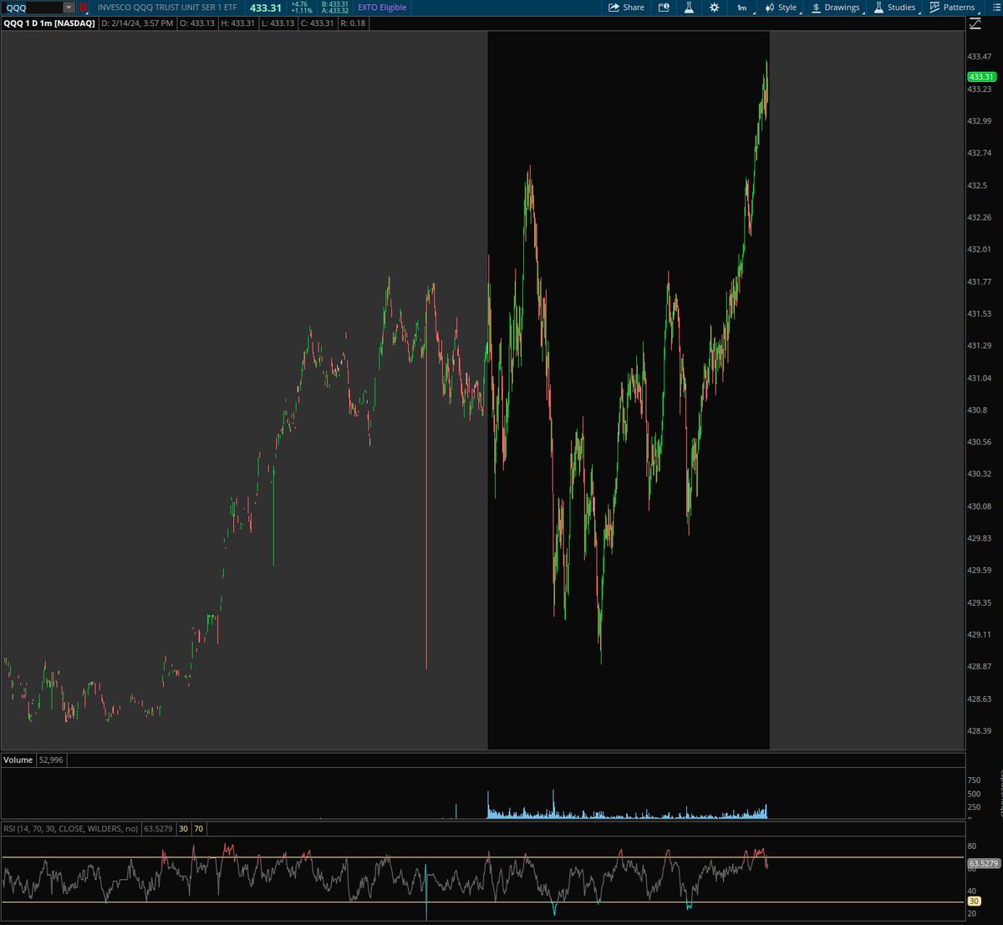Click the yellow 30 level bubble on RSI axis
This screenshot has width=1003, height=925.
tap(974, 902)
